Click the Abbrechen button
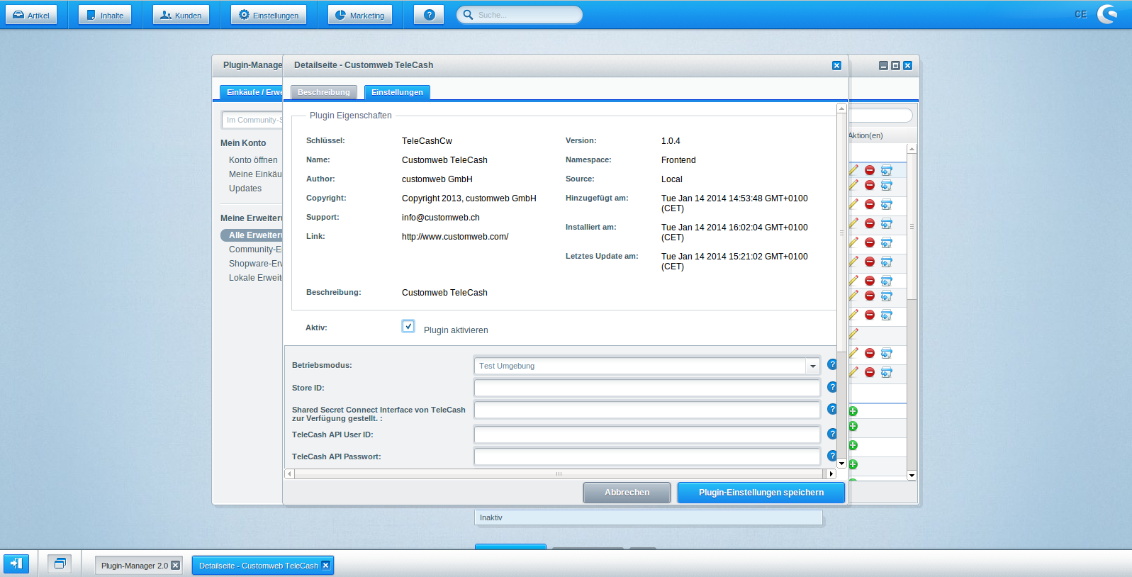Viewport: 1132px width, 577px height. 627,493
